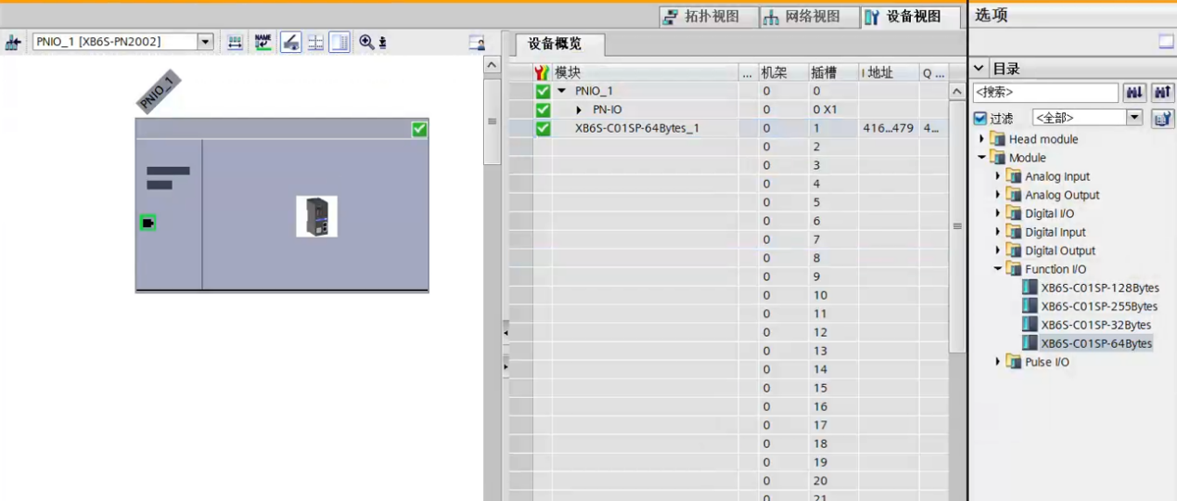Select XB6S-C01SP-128Bytes module in catalog
This screenshot has width=1177, height=501.
click(1099, 288)
